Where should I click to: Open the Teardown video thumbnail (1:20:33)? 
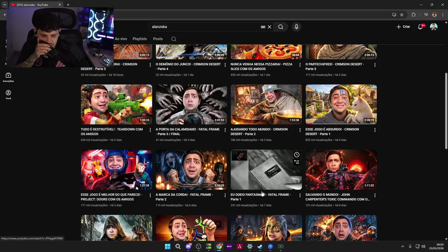[117, 104]
